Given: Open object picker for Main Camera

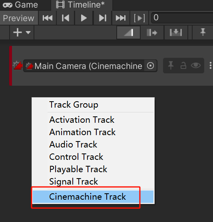Looking at the screenshot, I should (151, 66).
